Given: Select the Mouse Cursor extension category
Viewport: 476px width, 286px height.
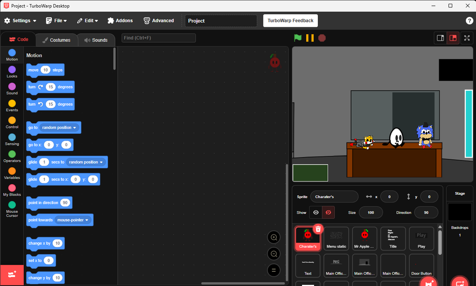Looking at the screenshot, I should pos(12,209).
